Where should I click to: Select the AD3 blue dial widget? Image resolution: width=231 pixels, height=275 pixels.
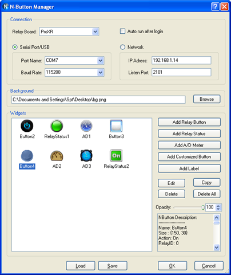(86, 156)
